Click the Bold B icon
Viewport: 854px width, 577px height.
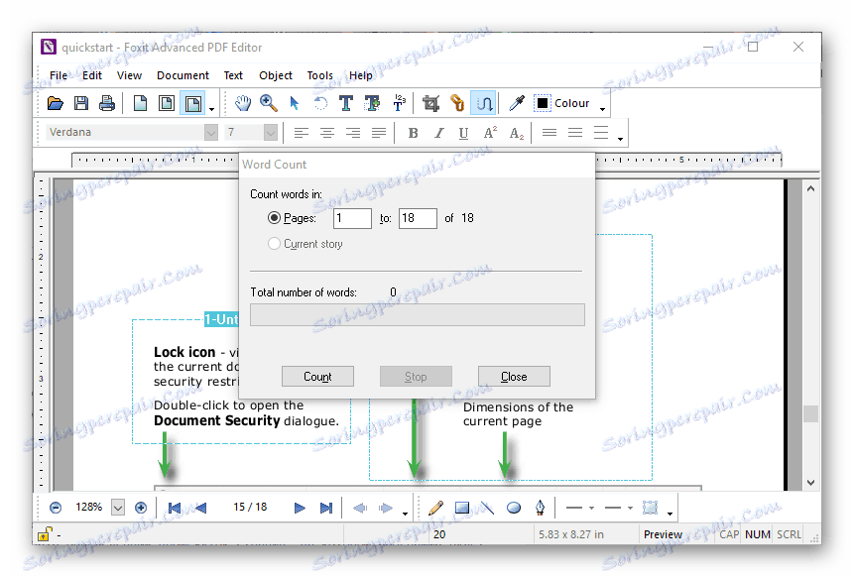pyautogui.click(x=413, y=132)
